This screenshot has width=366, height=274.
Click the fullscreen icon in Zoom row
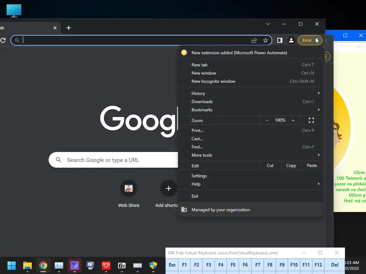click(311, 121)
